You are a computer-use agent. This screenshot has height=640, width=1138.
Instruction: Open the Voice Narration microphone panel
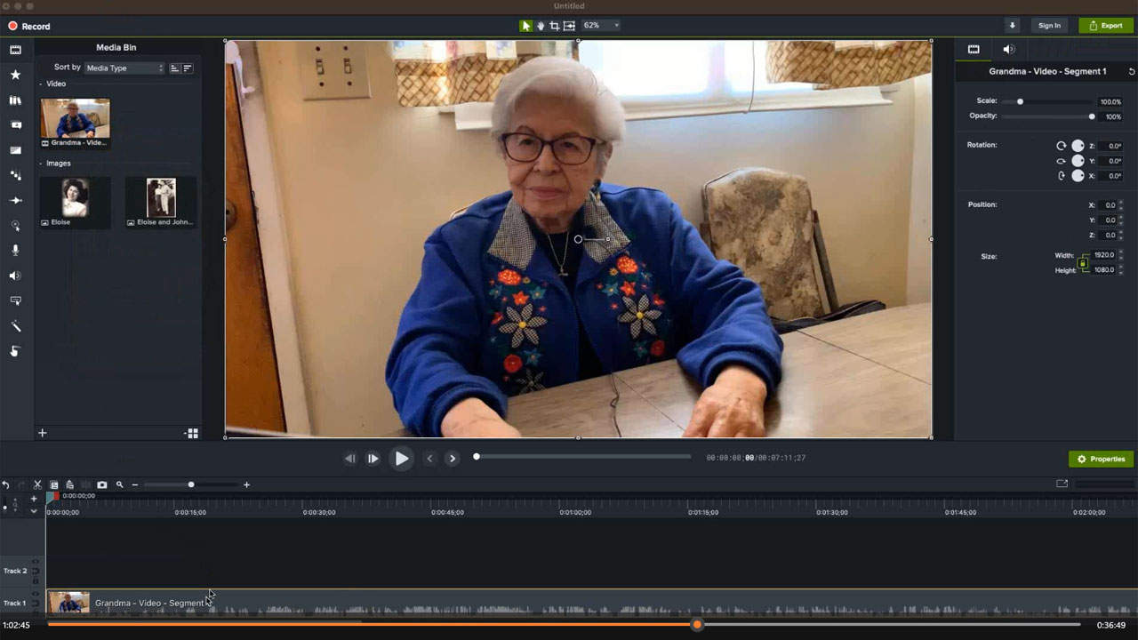15,250
